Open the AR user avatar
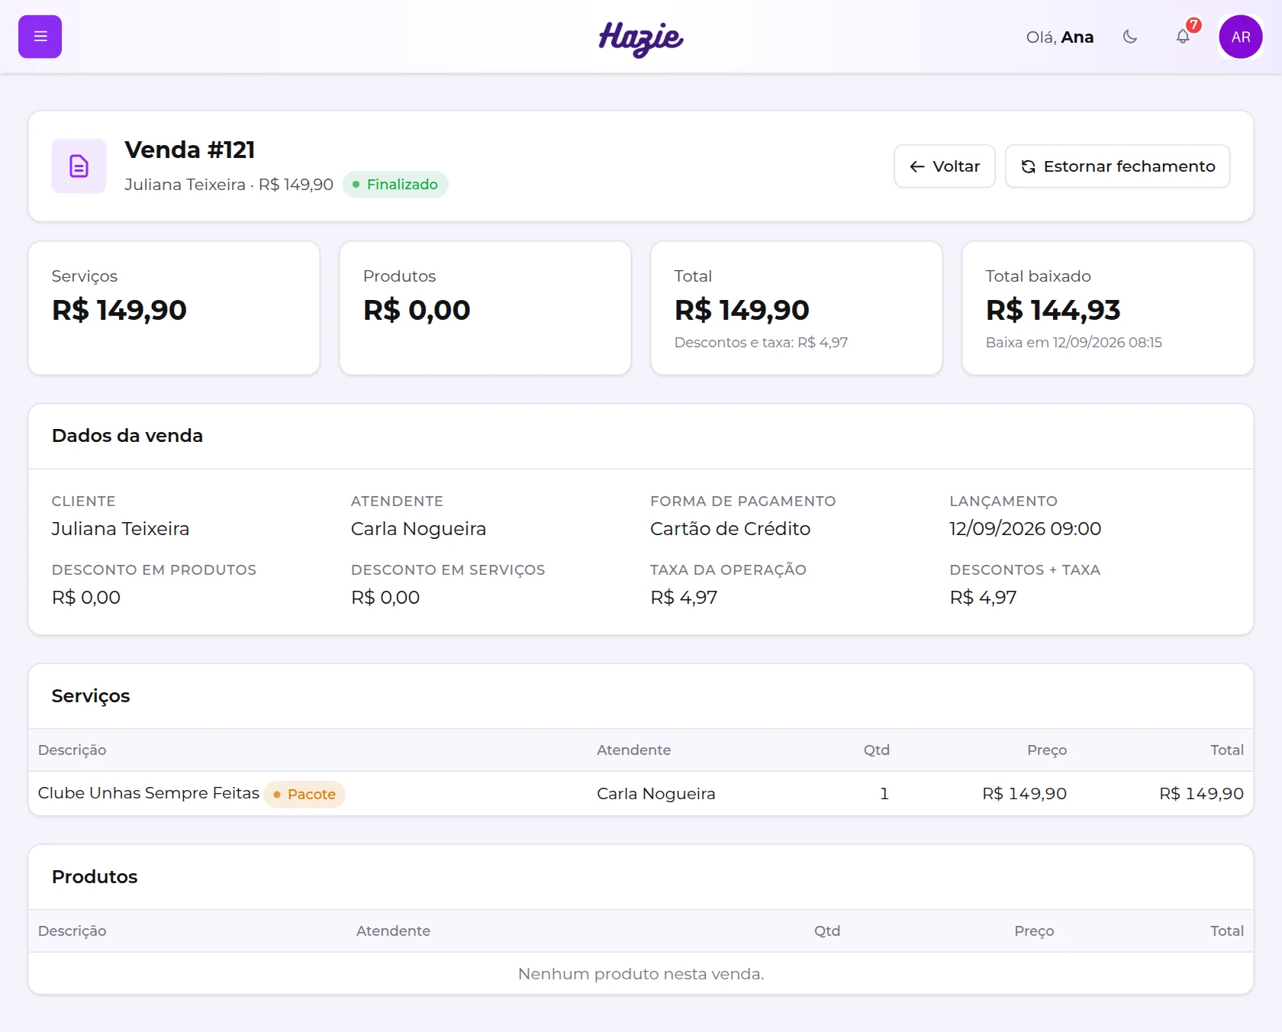Screen dimensions: 1282x1032 (x=1241, y=37)
